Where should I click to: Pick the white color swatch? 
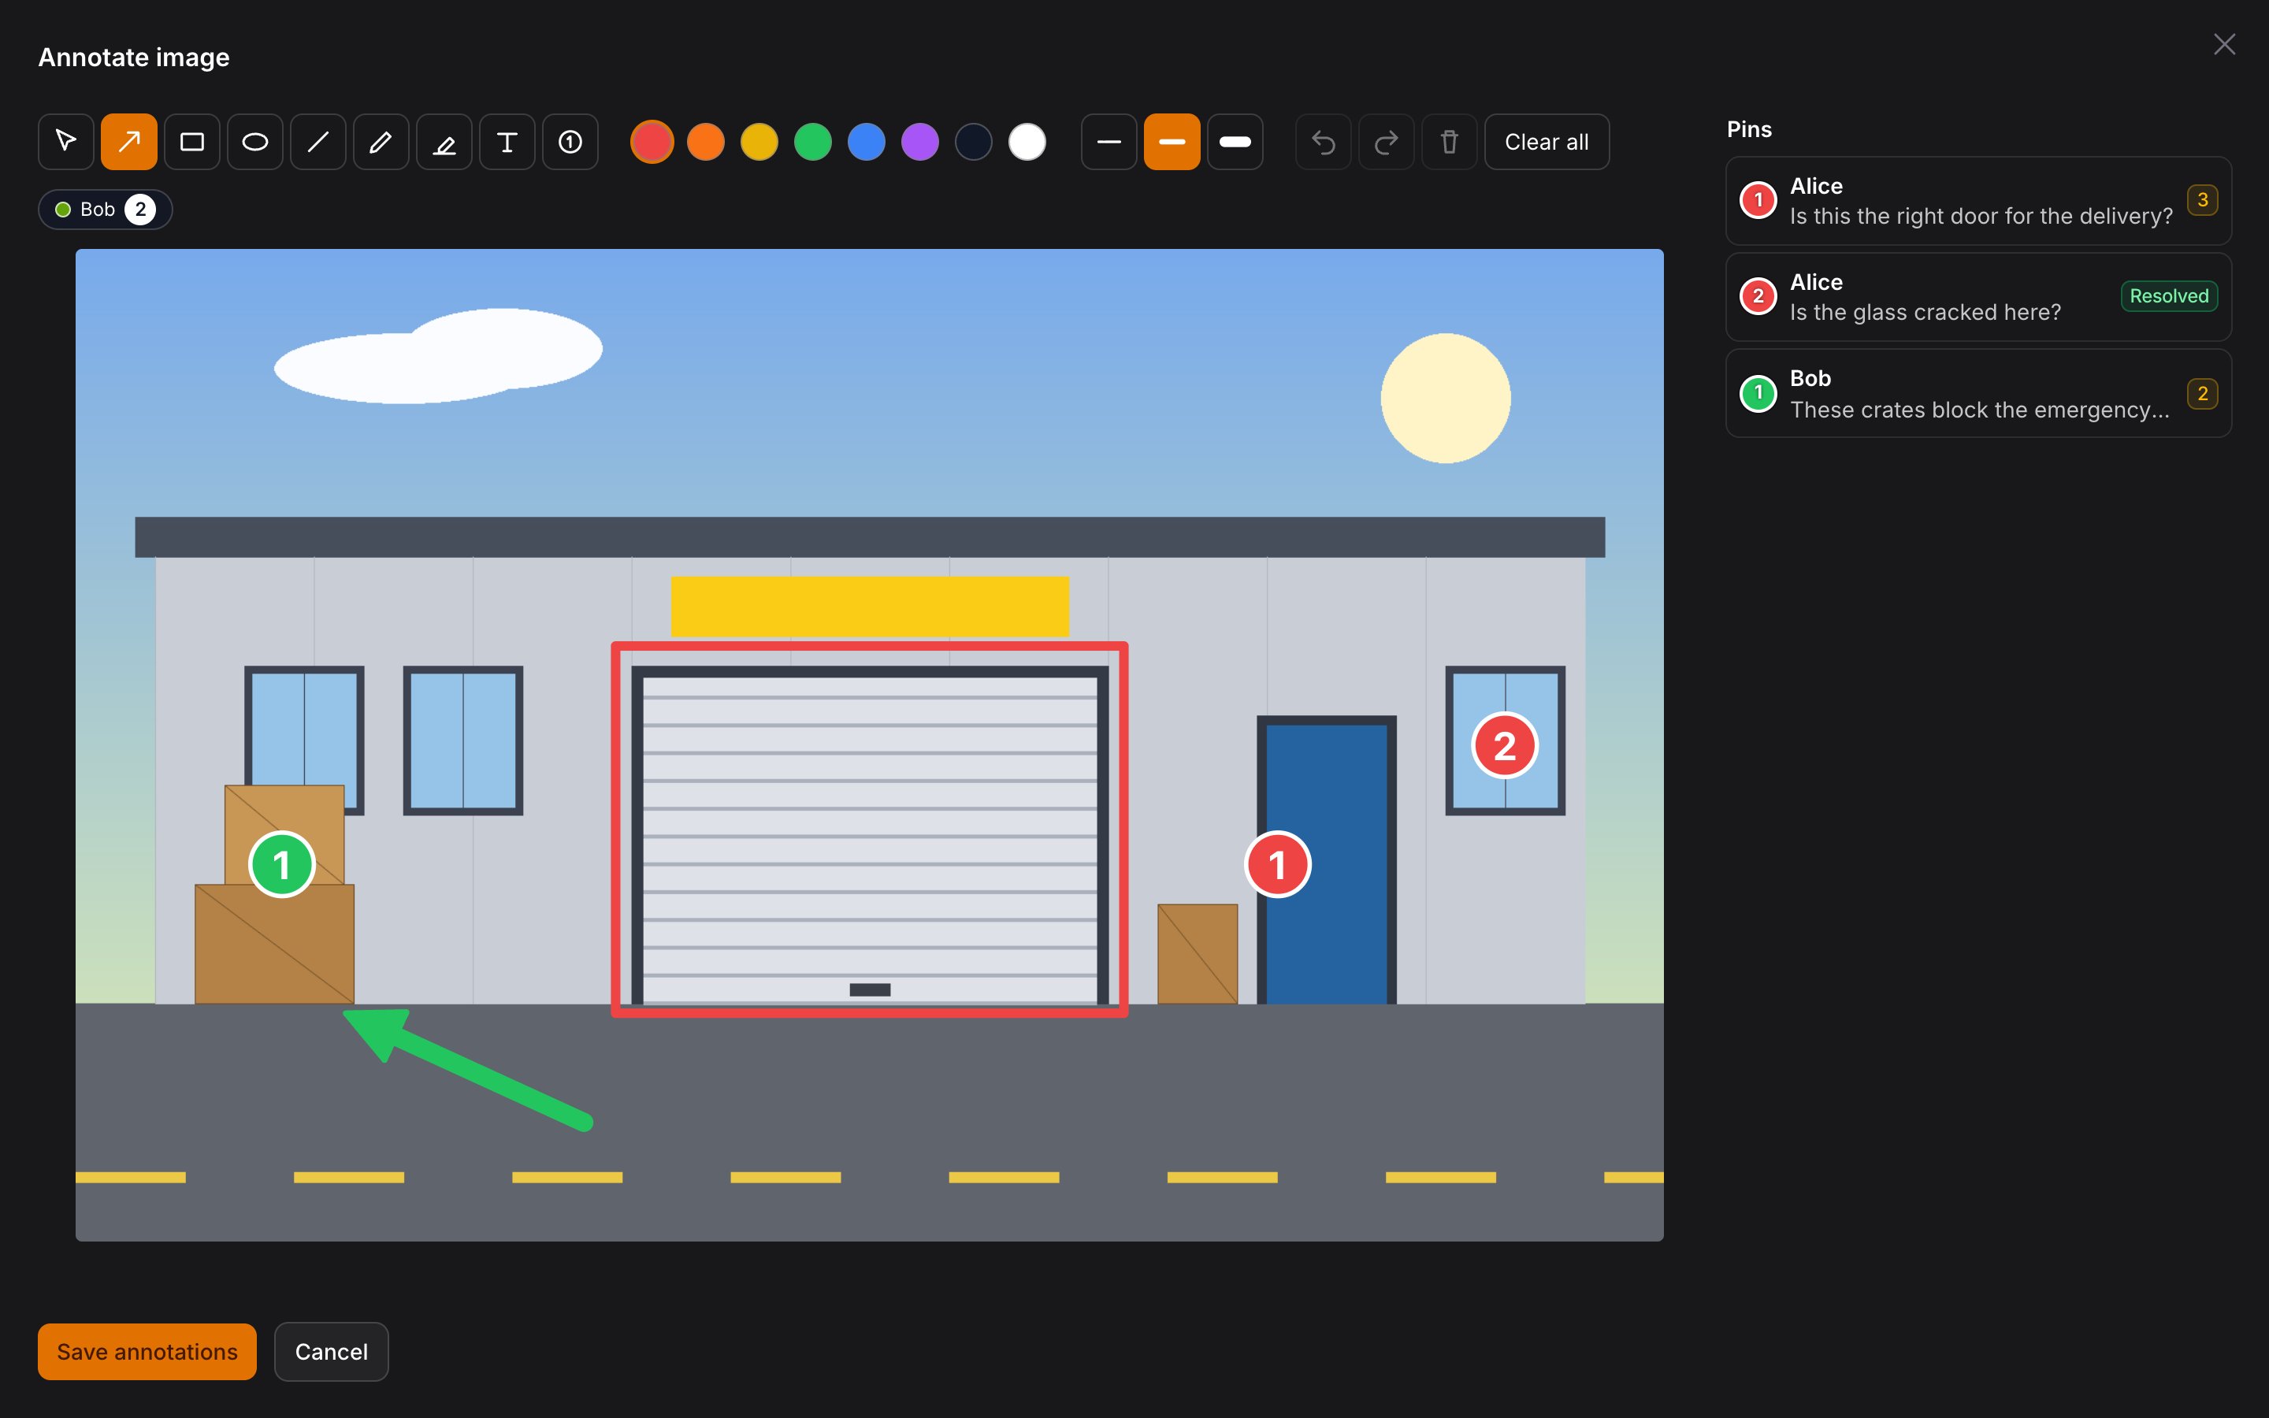pos(1027,142)
